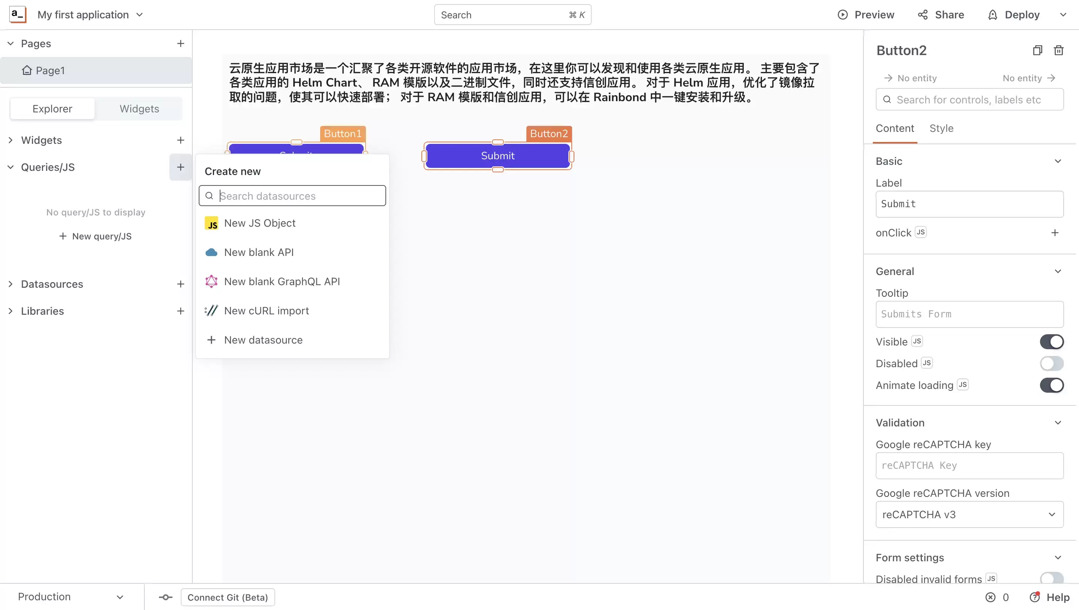Expand the Libraries section
The height and width of the screenshot is (610, 1079).
click(x=10, y=311)
